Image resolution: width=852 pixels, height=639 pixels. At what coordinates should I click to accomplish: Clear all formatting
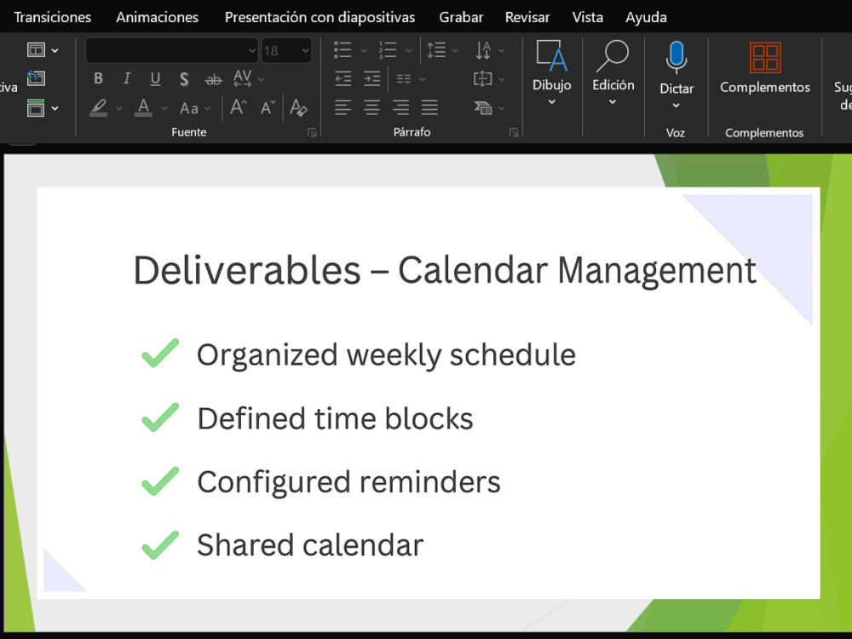point(298,107)
